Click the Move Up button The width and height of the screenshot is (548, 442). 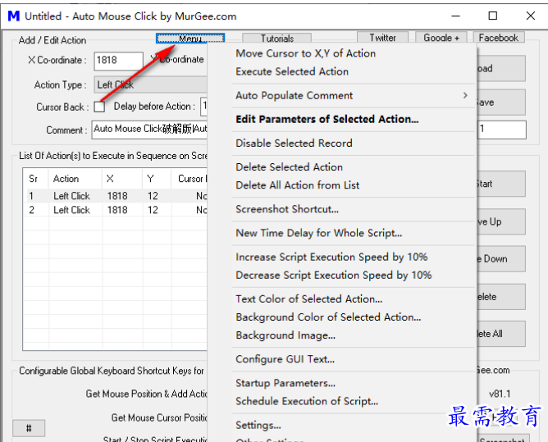pyautogui.click(x=501, y=221)
